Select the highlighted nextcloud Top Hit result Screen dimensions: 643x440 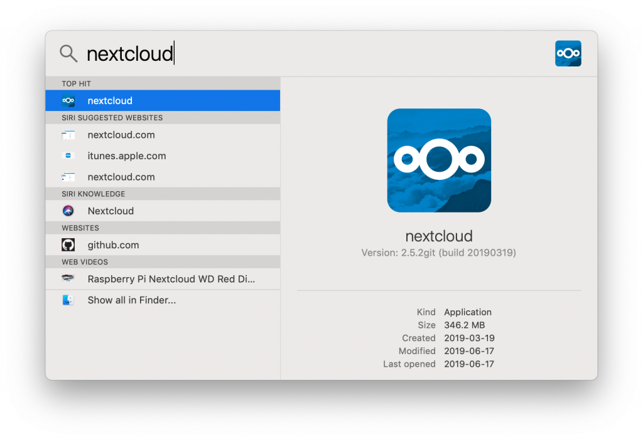pos(110,101)
